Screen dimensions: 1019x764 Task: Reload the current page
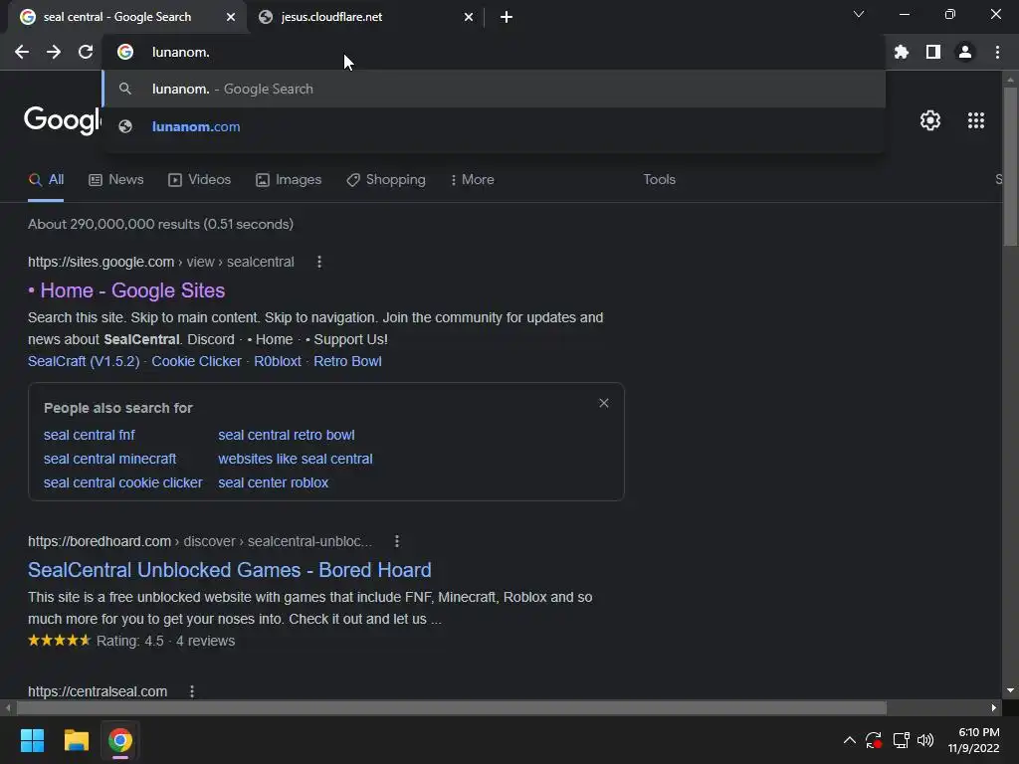(86, 52)
